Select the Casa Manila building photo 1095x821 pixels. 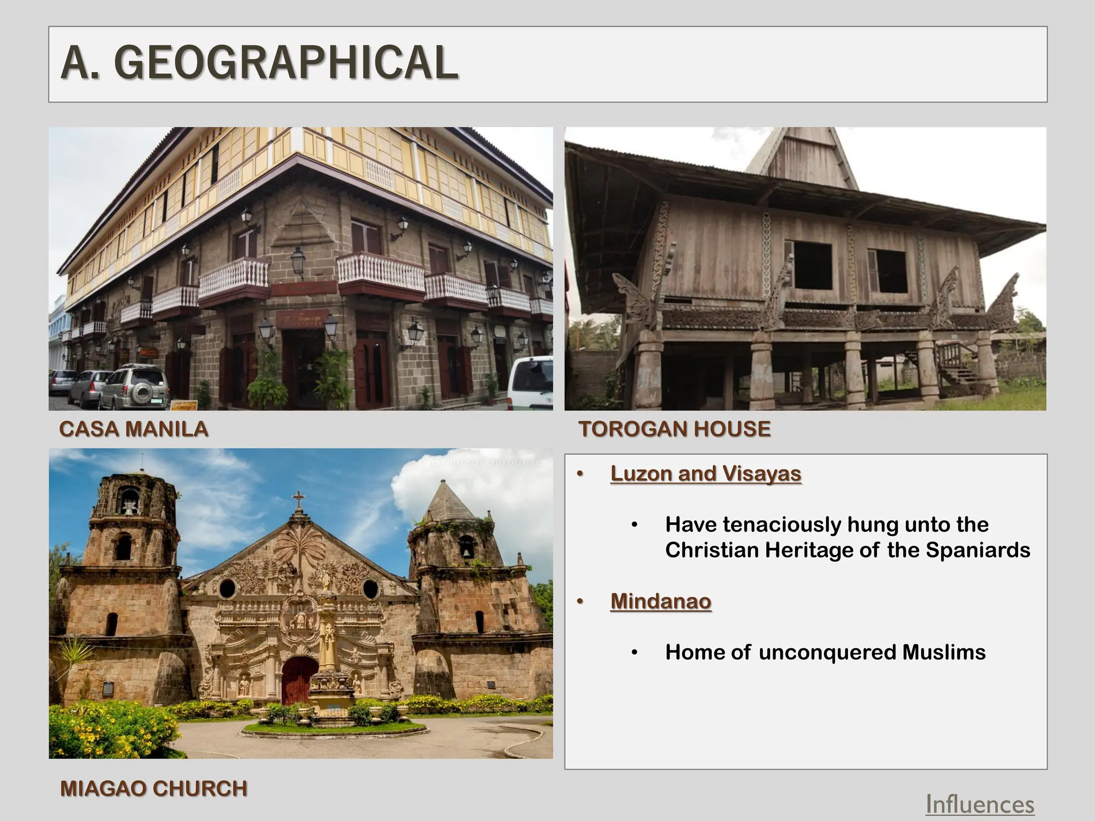pos(300,268)
